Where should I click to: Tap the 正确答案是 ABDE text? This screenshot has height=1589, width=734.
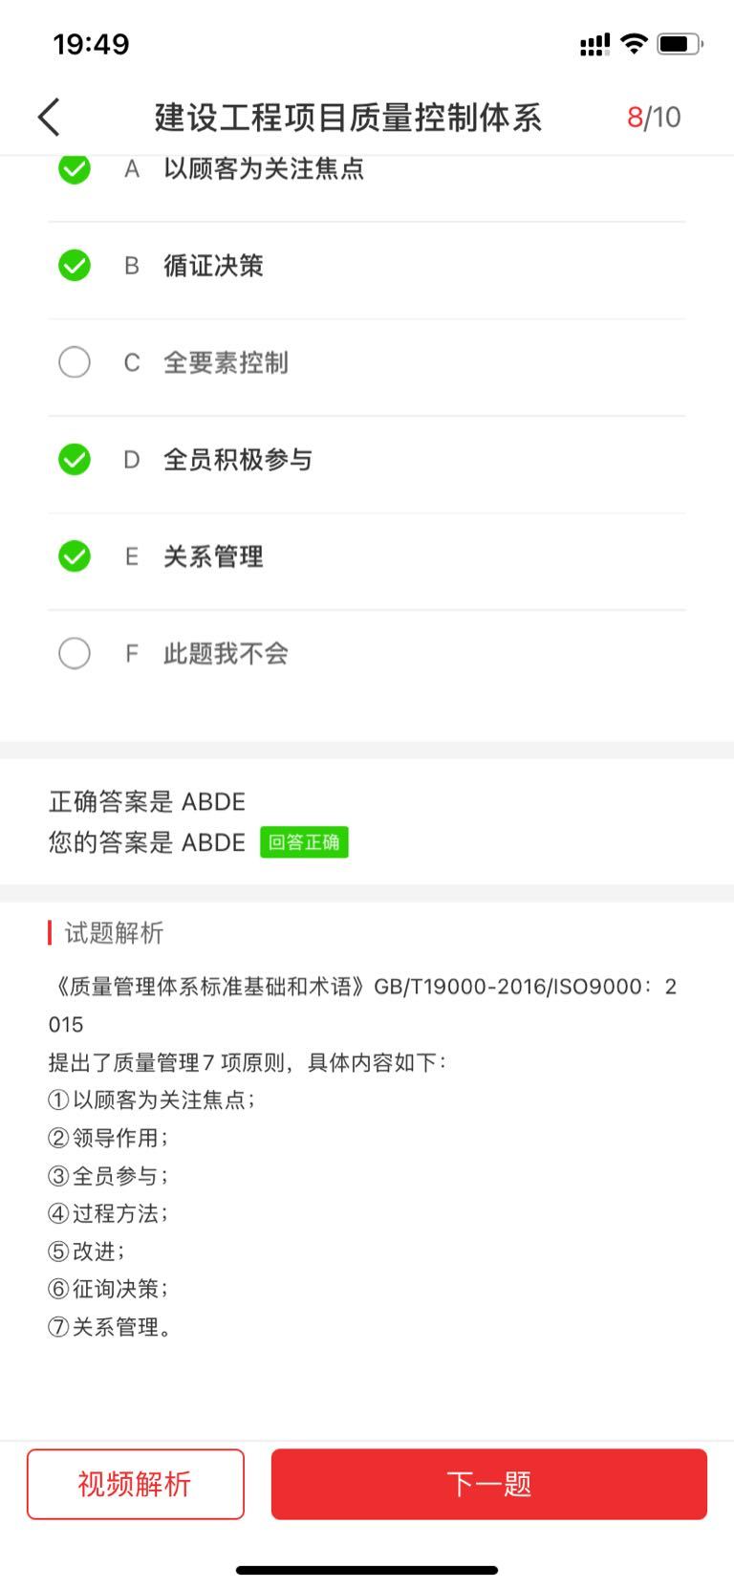147,801
